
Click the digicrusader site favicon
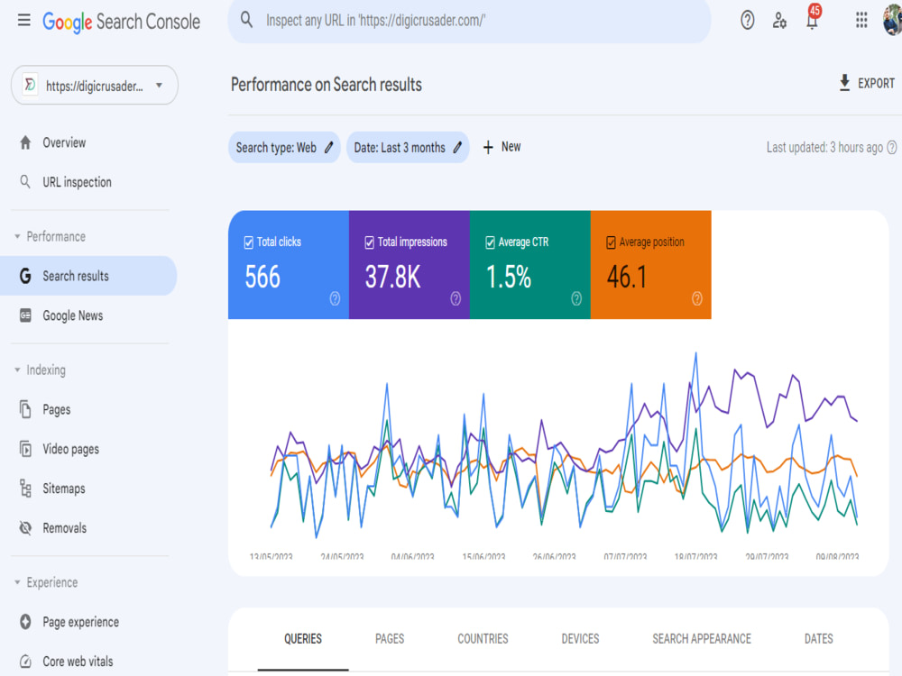(30, 85)
